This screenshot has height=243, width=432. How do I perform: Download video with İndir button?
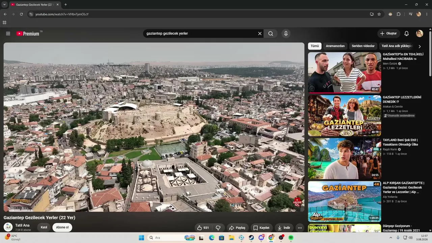click(x=284, y=228)
